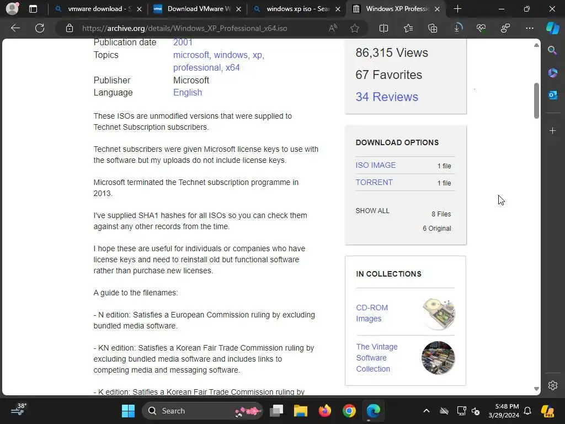This screenshot has height=424, width=565.
Task: Open The Vintage Software Collection link
Action: click(376, 358)
